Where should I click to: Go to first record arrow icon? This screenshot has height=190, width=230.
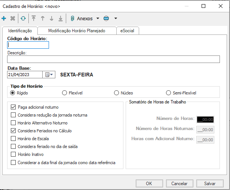point(34,18)
